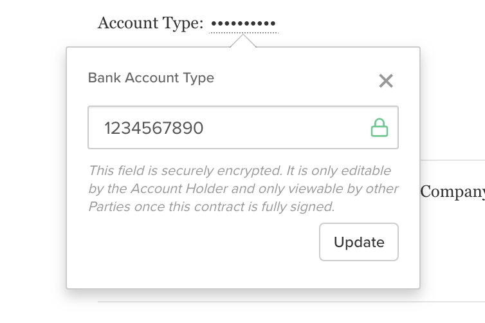This screenshot has height=323, width=485.
Task: Click the partially visible Company text
Action: tap(452, 192)
